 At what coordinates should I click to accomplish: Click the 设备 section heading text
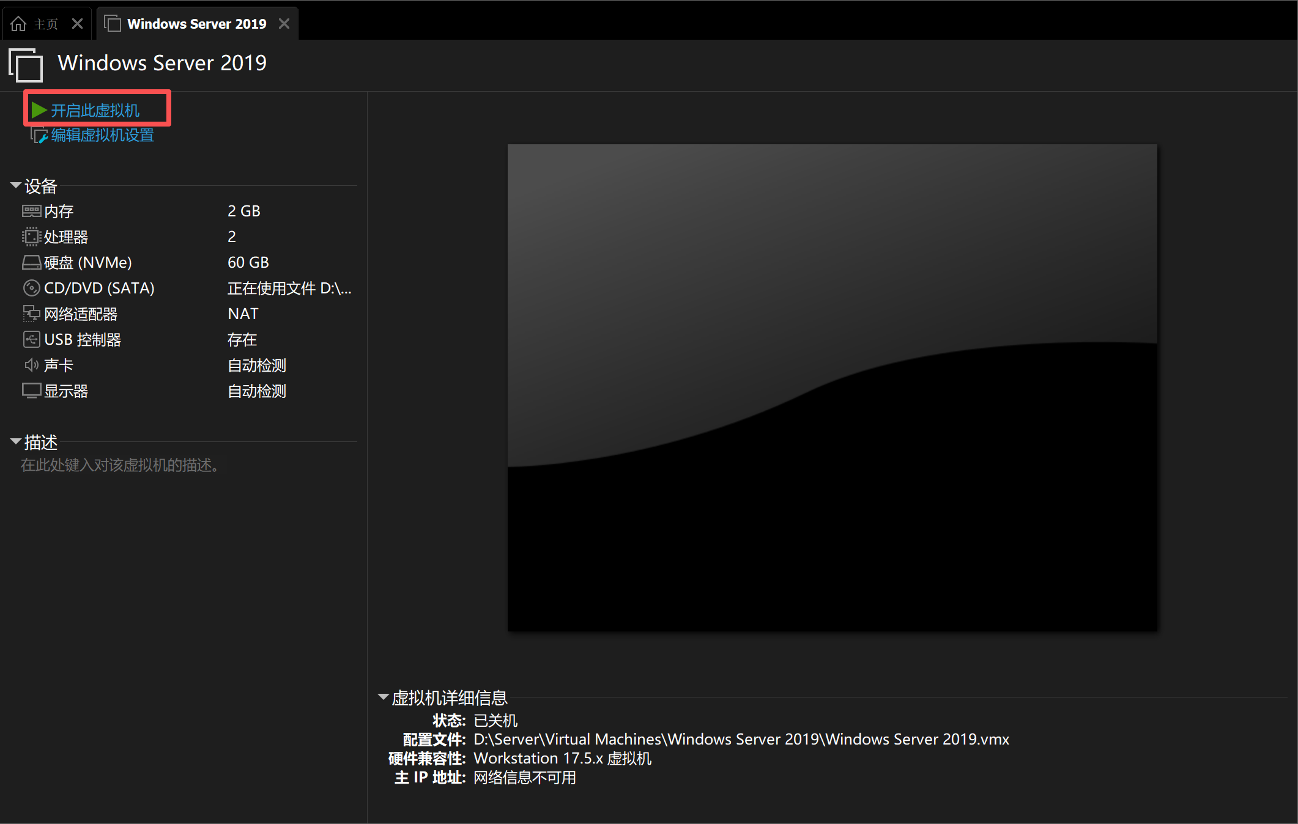tap(41, 186)
